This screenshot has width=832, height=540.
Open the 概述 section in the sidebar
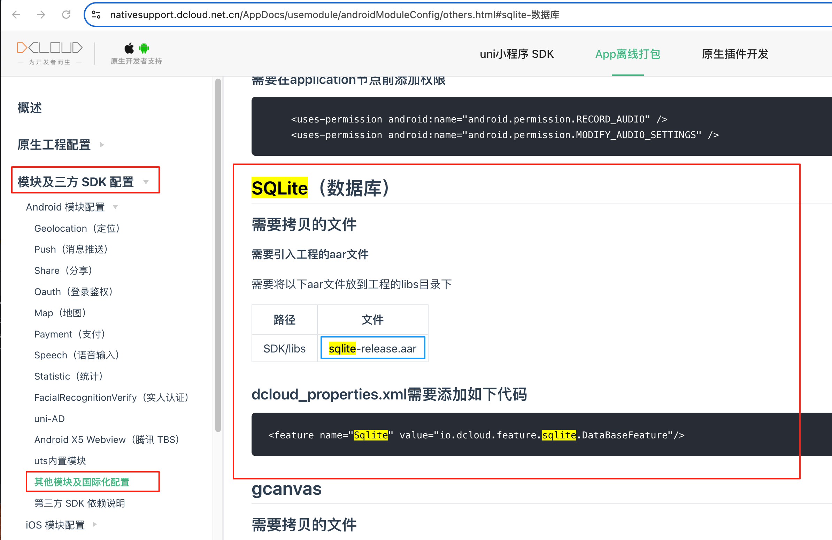(x=30, y=108)
